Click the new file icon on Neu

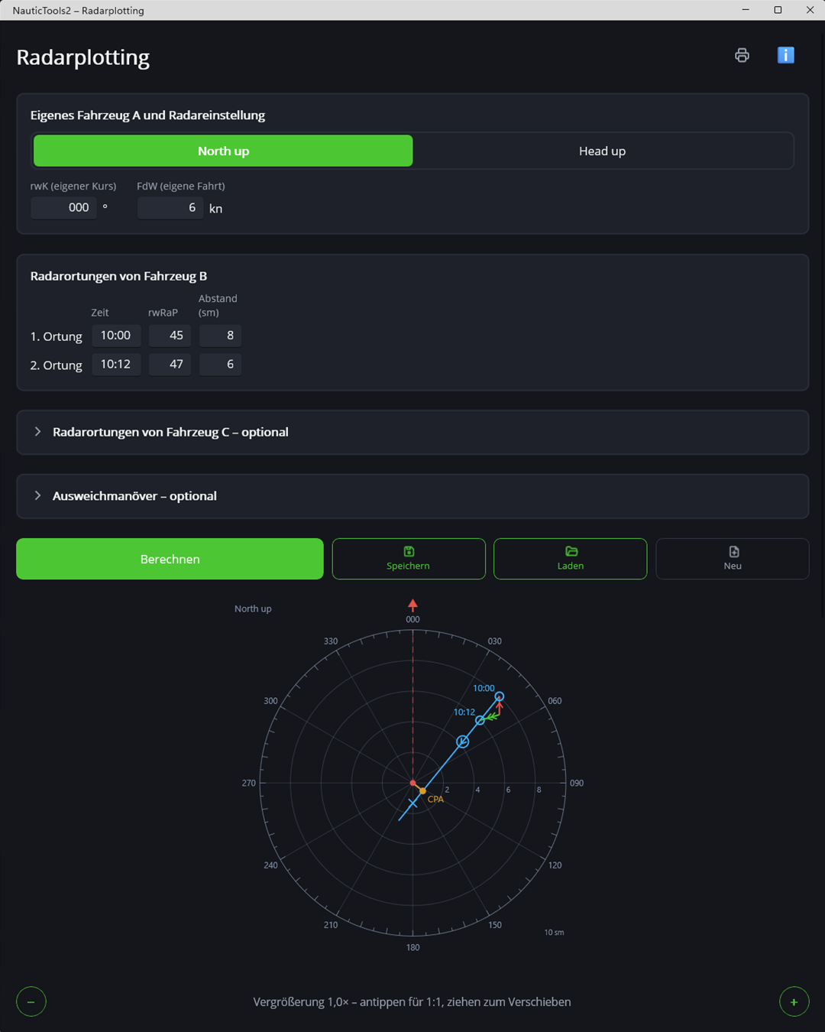[x=733, y=551]
